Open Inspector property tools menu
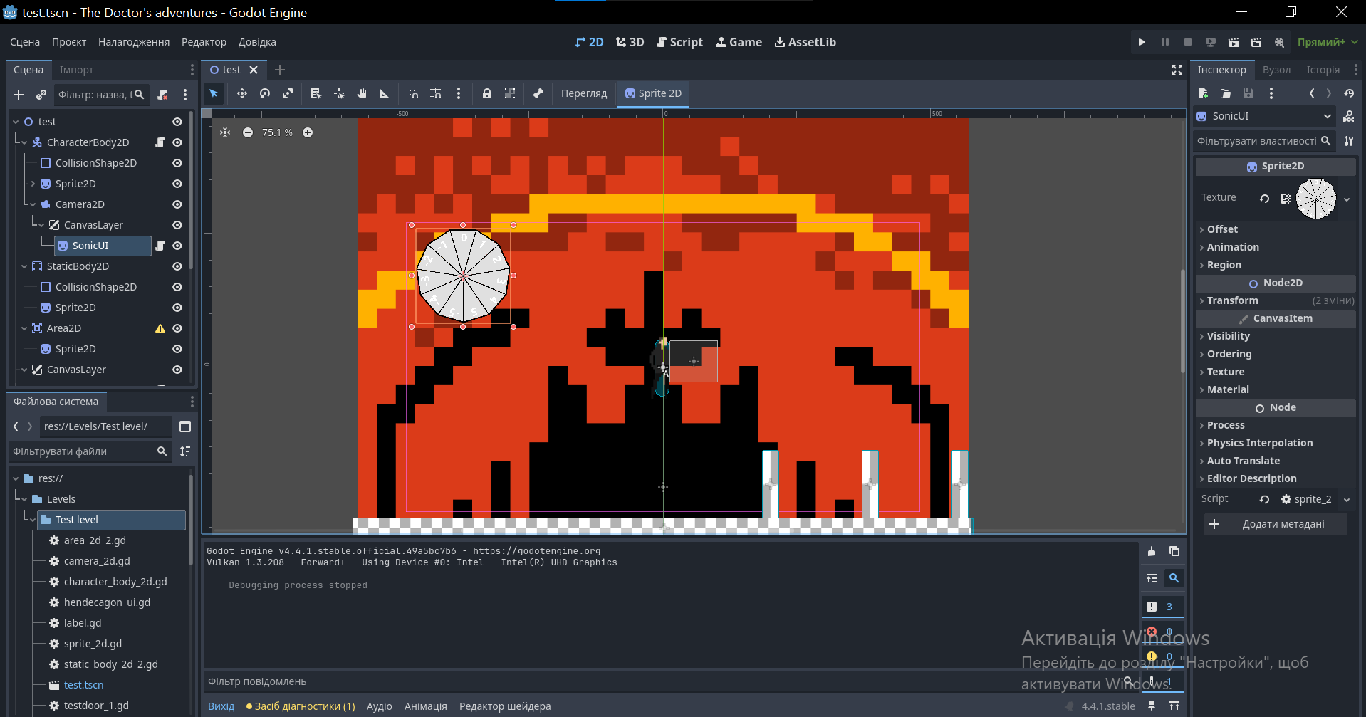The image size is (1366, 717). (1348, 141)
